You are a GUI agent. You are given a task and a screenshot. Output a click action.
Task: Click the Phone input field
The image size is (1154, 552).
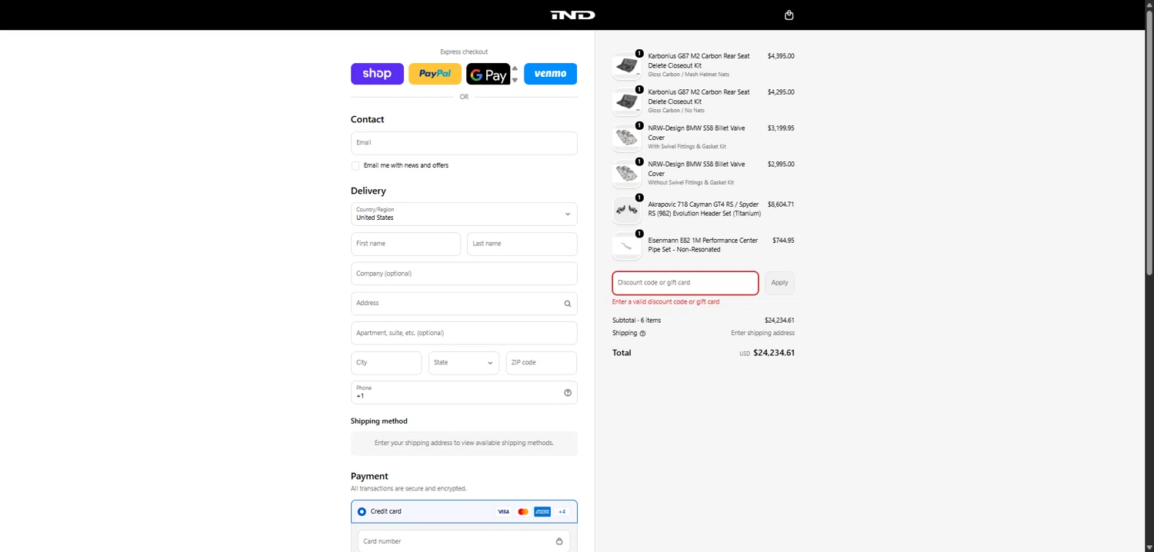tap(464, 392)
